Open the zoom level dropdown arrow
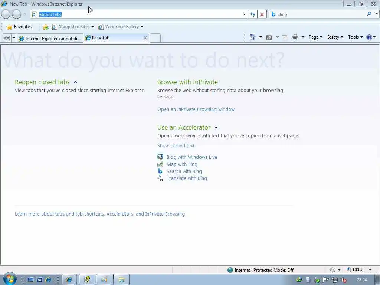Viewport: 380px width, 285px height. [x=370, y=269]
